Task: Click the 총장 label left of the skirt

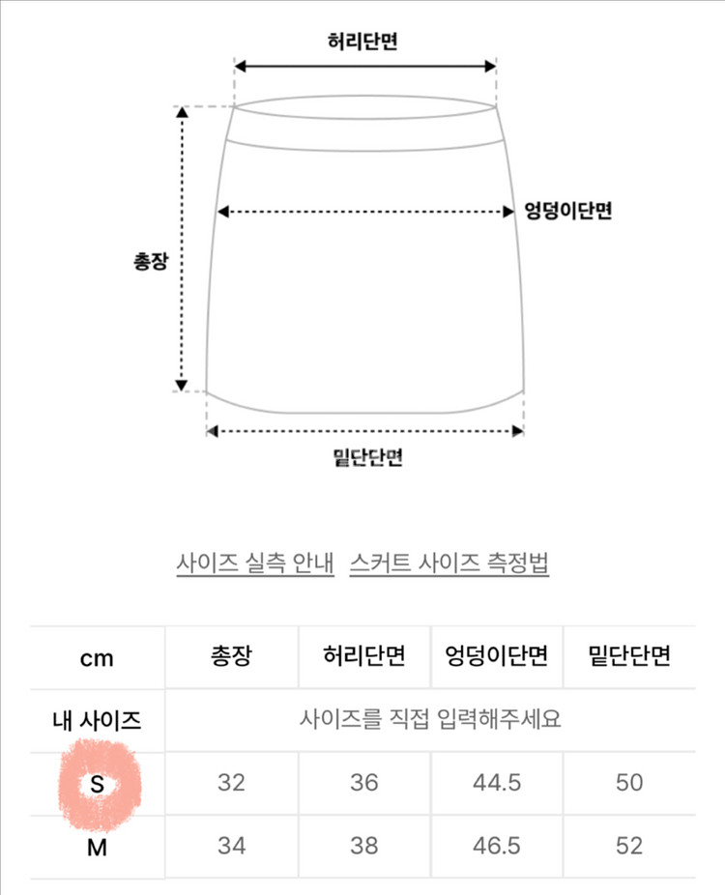Action: pyautogui.click(x=150, y=262)
